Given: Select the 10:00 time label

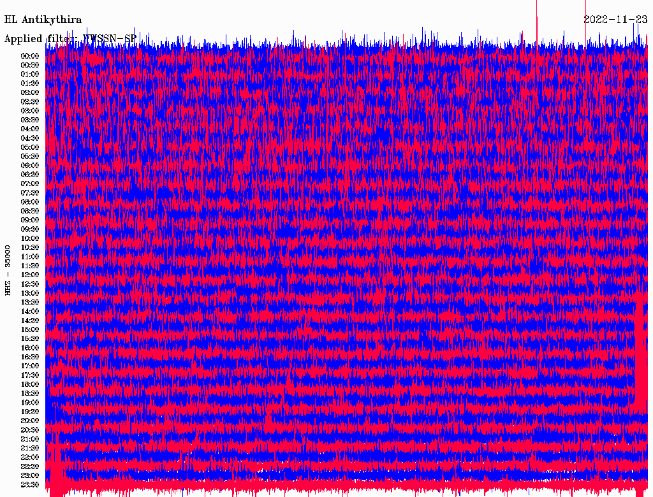Looking at the screenshot, I should point(30,238).
